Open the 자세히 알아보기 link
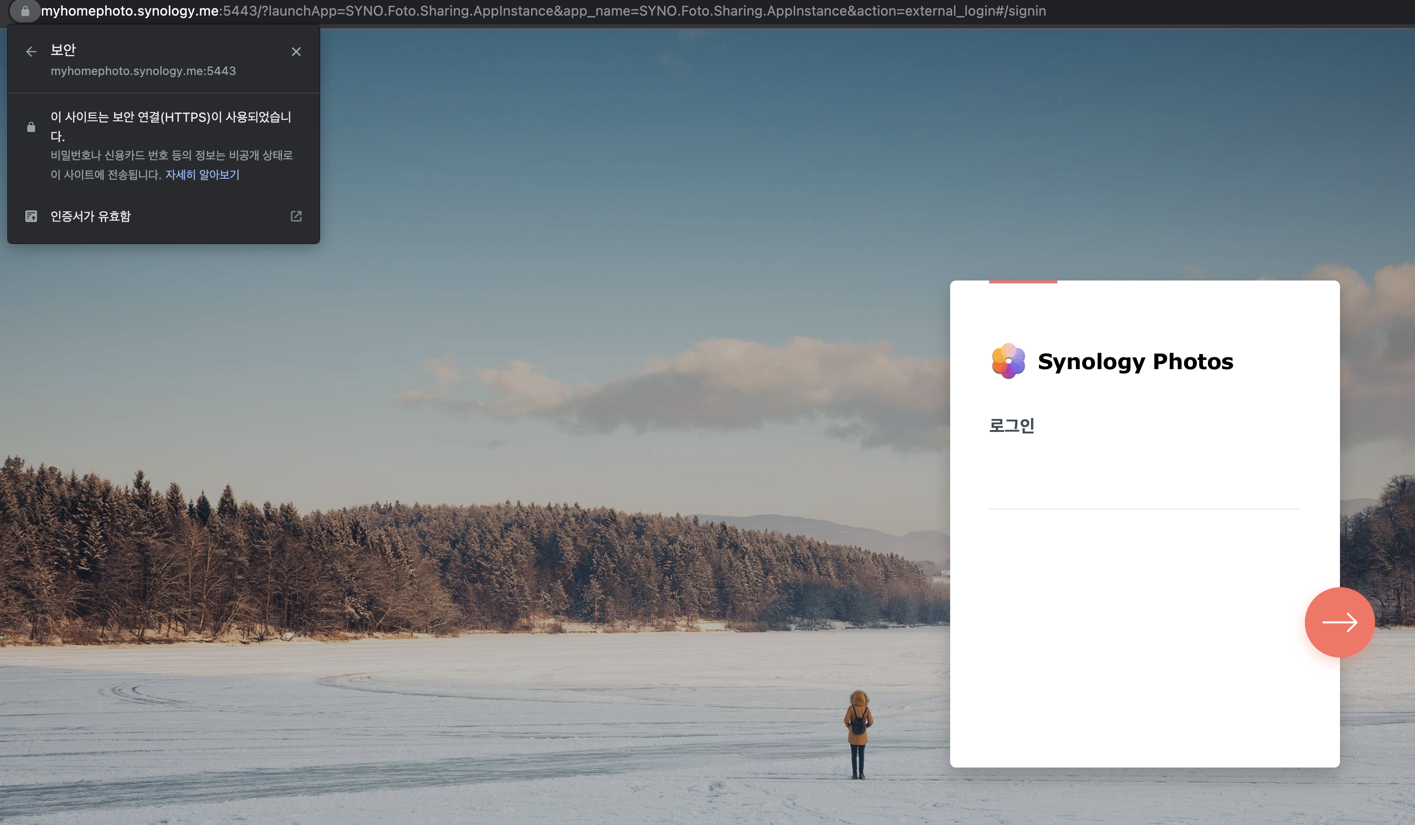 coord(202,174)
